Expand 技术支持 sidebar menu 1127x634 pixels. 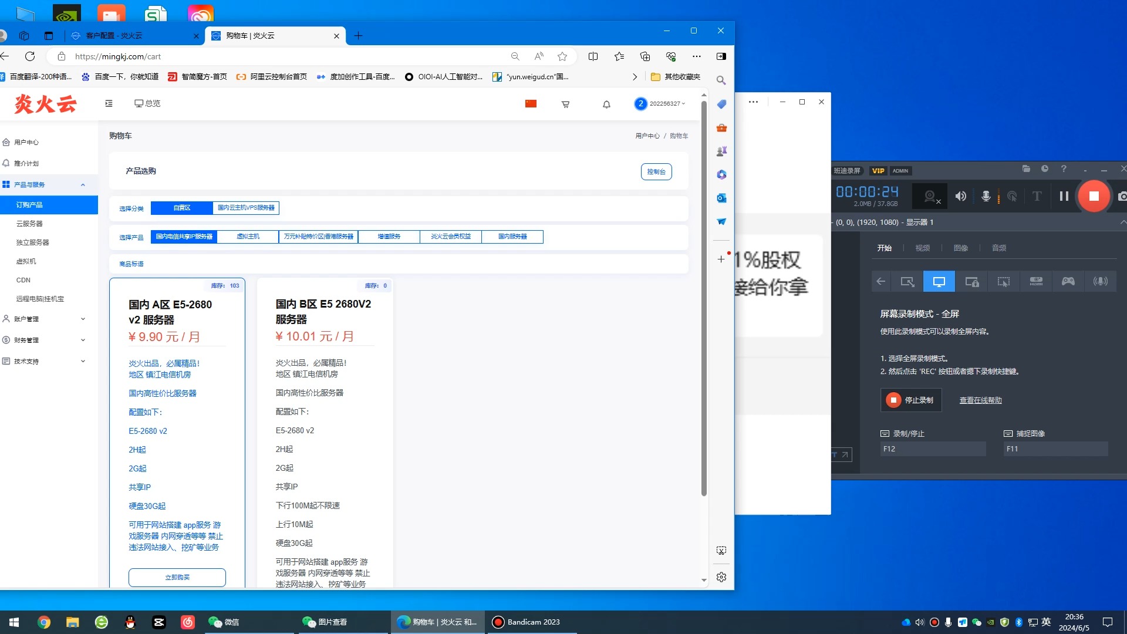click(83, 361)
